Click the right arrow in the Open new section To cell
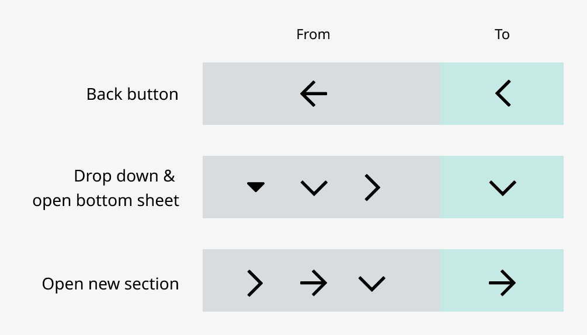Screen dimensions: 587x335 coord(502,283)
